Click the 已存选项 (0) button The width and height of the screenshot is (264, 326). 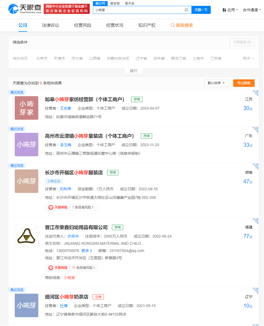click(242, 42)
